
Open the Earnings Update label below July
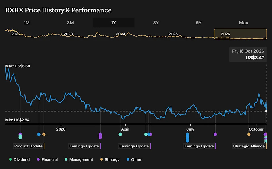point(200,146)
